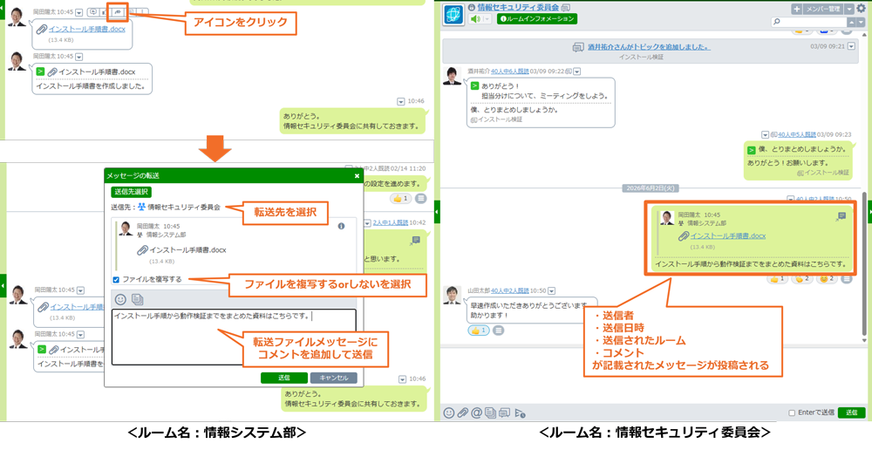Click the clap reaction with count 2
Screen dimensions: 872x450
tap(802, 279)
